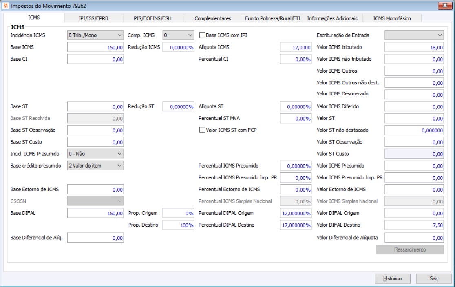Click the Base DIFAL field

pyautogui.click(x=95, y=213)
